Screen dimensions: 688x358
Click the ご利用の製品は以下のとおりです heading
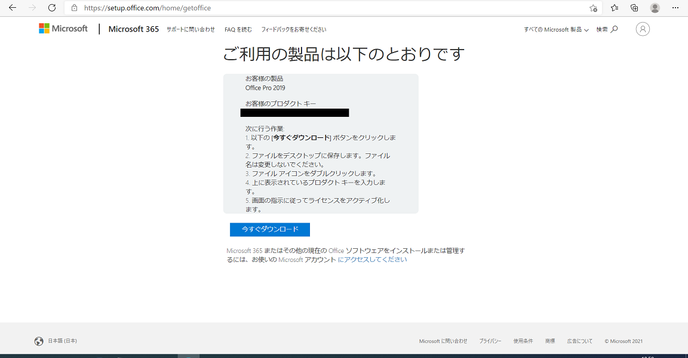coord(343,54)
